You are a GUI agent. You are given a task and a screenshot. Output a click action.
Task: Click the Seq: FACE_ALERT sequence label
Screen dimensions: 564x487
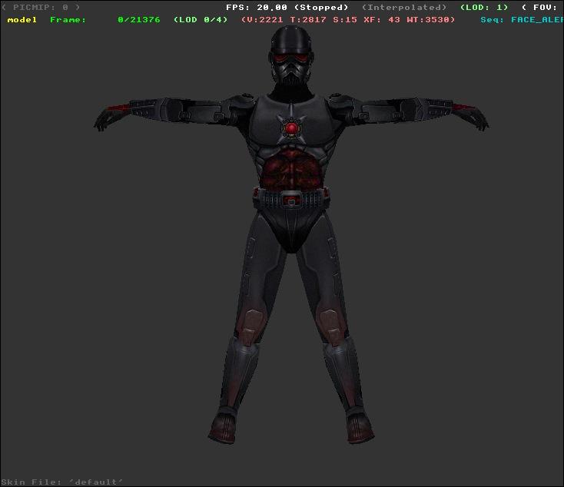(521, 20)
